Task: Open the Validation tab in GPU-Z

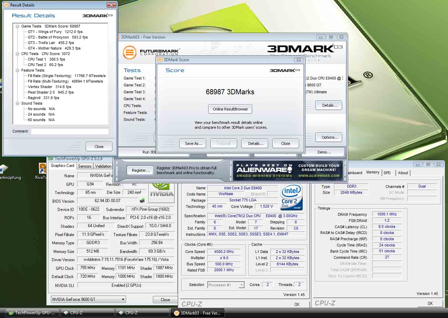Action: coord(103,166)
